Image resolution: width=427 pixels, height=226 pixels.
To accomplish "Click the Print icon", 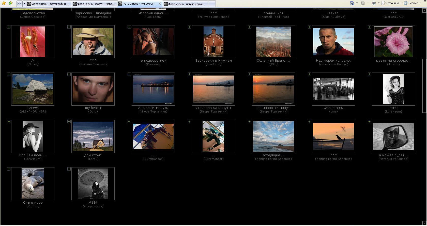I will (374, 3).
